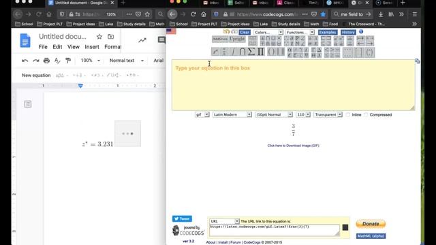Image resolution: width=436 pixels, height=245 pixels.
Task: Go to the home page in the CodeCogs browser
Action: click(x=204, y=14)
